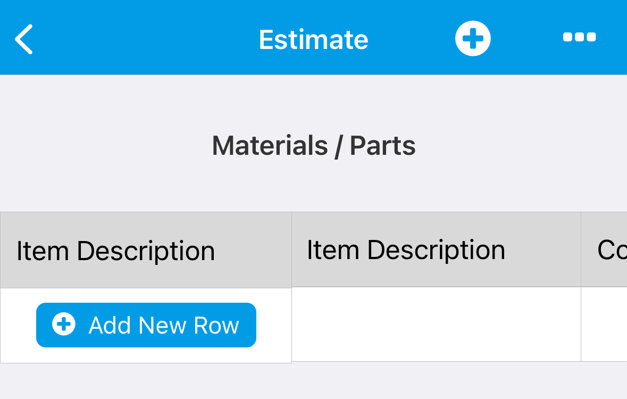Open the three-dot more options menu
Screen dimensions: 627x399
click(x=580, y=37)
